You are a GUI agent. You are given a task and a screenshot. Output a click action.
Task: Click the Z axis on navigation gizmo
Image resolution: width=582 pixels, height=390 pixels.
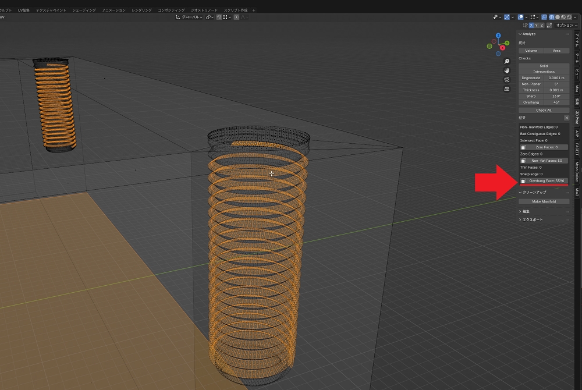pos(498,36)
